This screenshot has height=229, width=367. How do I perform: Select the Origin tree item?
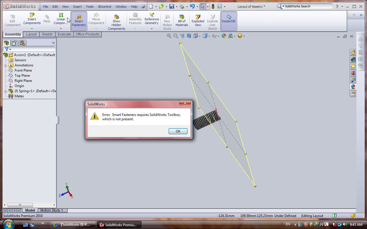coord(19,86)
